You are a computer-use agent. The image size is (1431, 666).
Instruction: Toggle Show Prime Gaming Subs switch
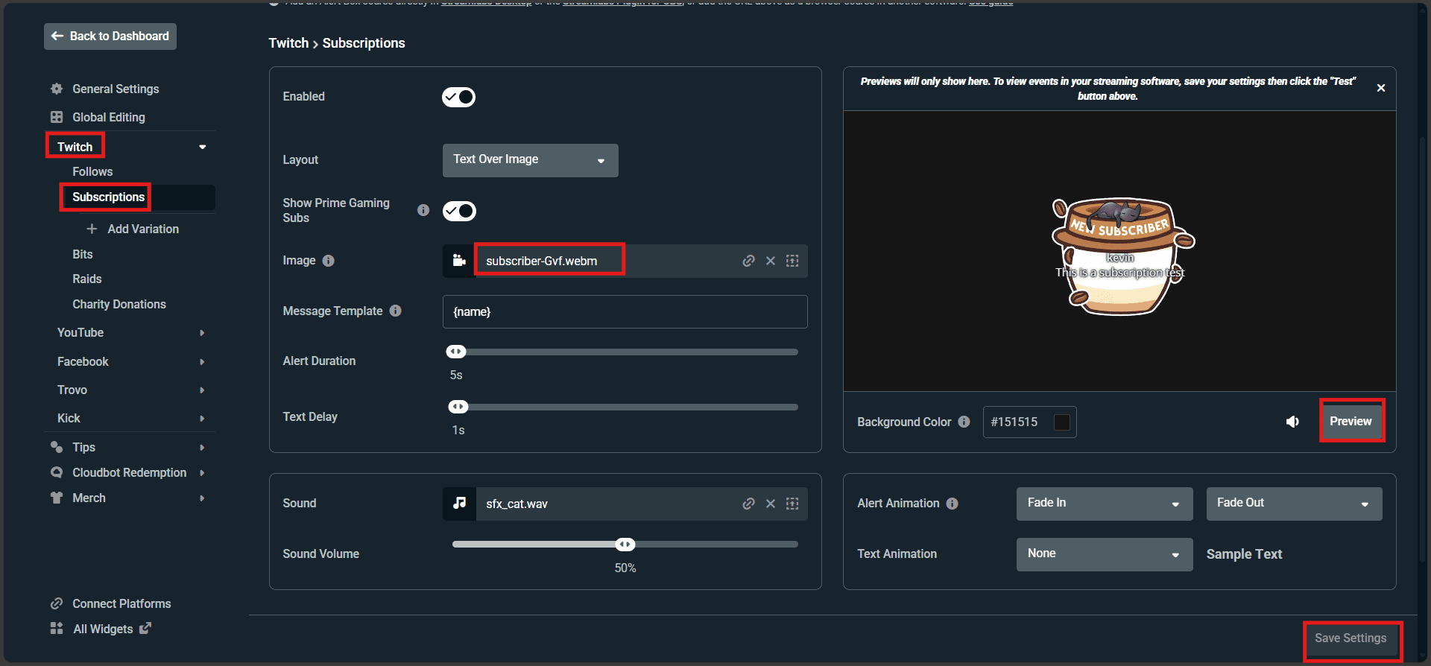[459, 211]
